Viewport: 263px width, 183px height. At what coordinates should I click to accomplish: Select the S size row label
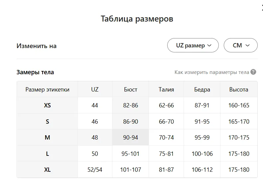pos(48,121)
